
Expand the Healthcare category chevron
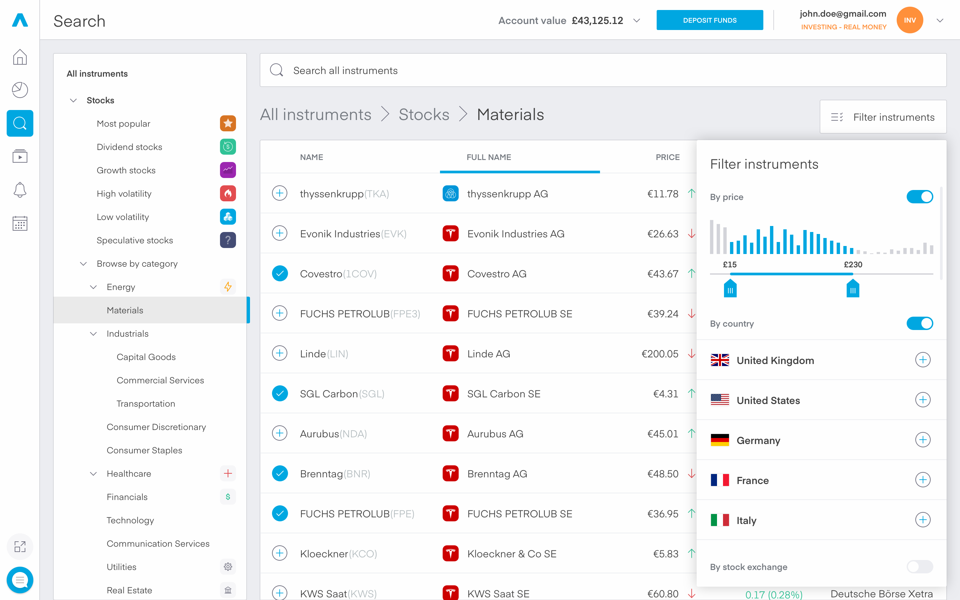coord(93,474)
